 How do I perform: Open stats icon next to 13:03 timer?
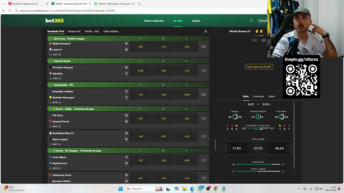60,79
